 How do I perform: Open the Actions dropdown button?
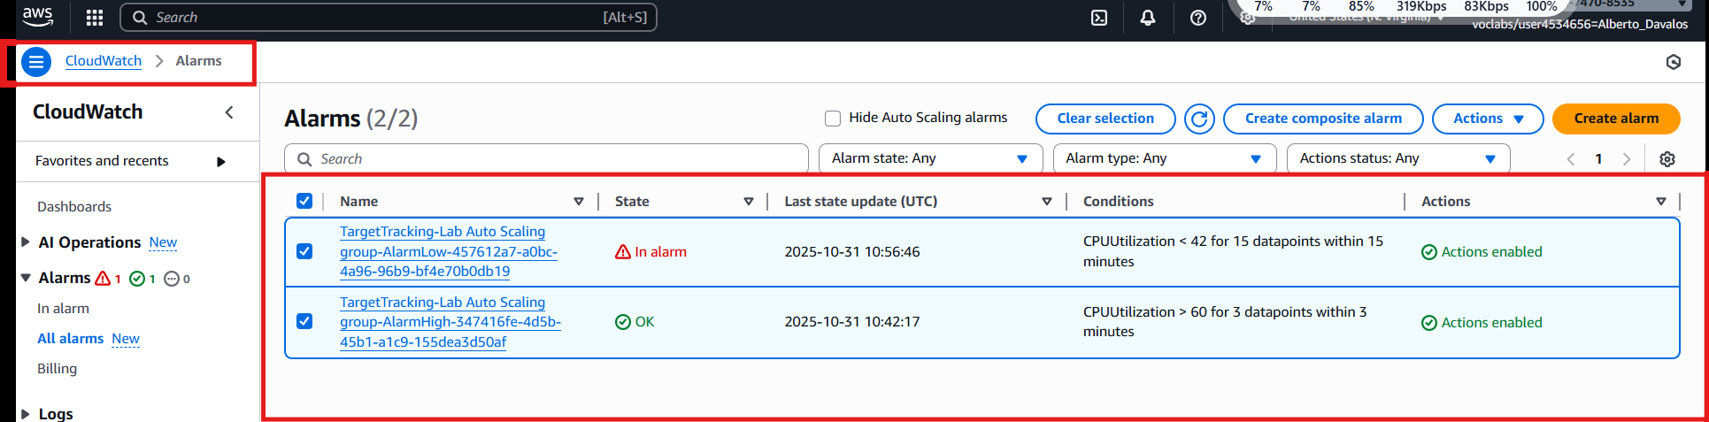(1487, 119)
